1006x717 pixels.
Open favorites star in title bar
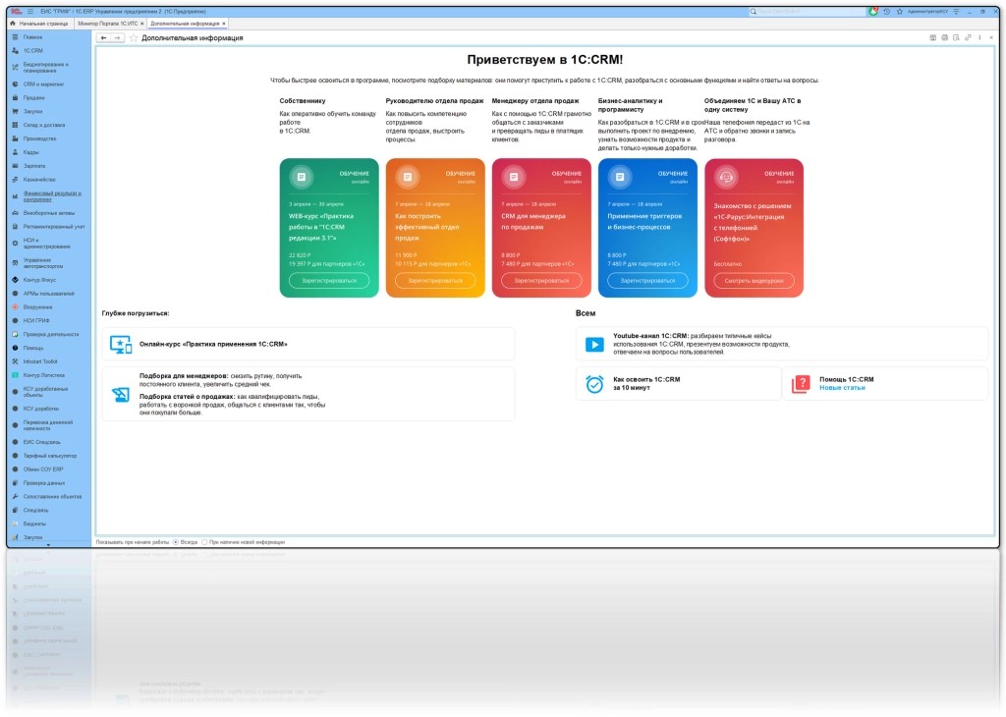(x=900, y=12)
